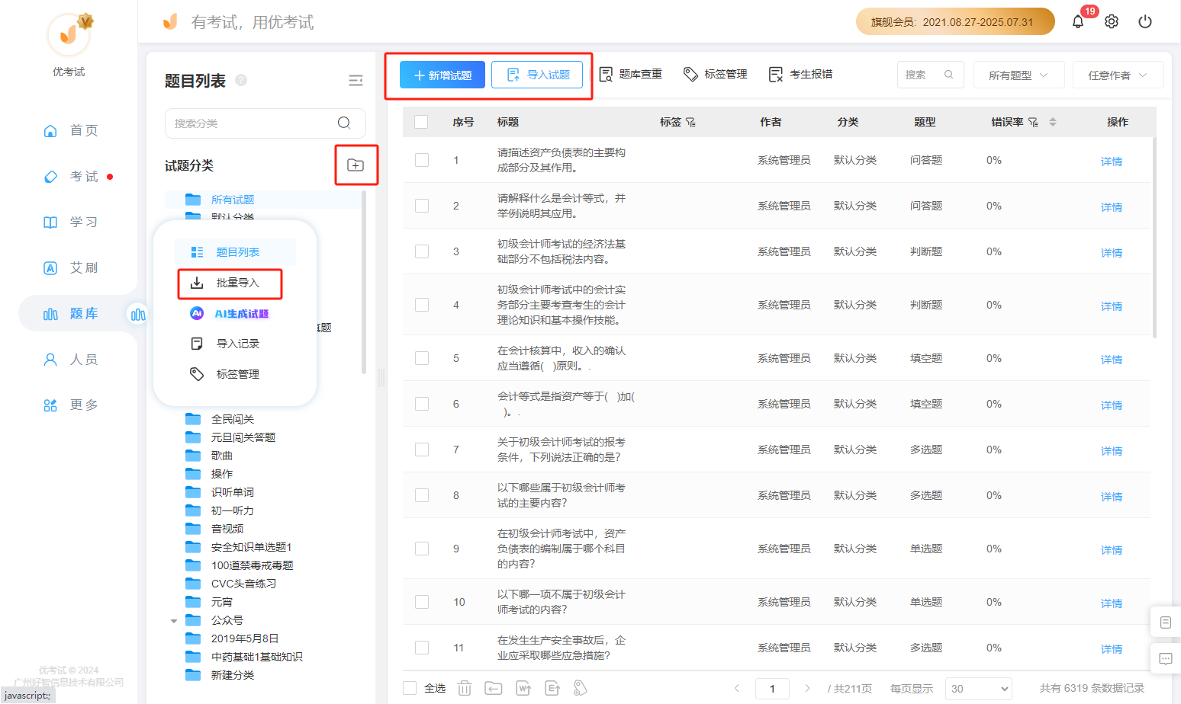This screenshot has width=1181, height=704.
Task: Select 导入记录 in popup menu
Action: pyautogui.click(x=235, y=344)
